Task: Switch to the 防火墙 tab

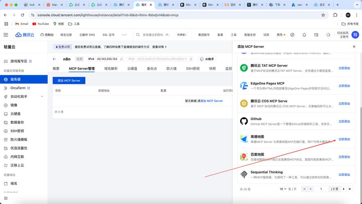Action: 171,69
